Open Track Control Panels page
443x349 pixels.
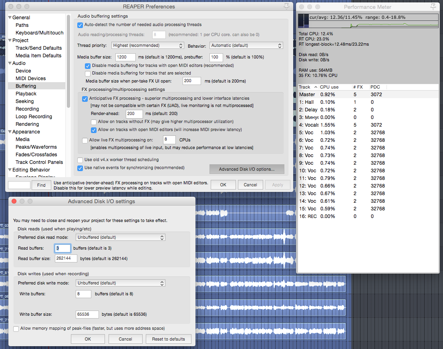[x=39, y=162]
